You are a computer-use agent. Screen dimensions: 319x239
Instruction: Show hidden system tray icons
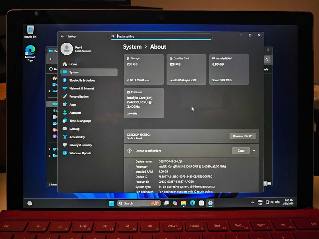252,202
